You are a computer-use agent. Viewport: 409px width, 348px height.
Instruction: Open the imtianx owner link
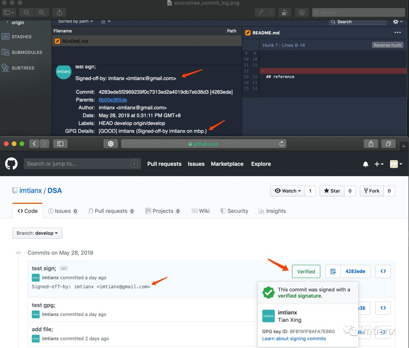pyautogui.click(x=31, y=190)
